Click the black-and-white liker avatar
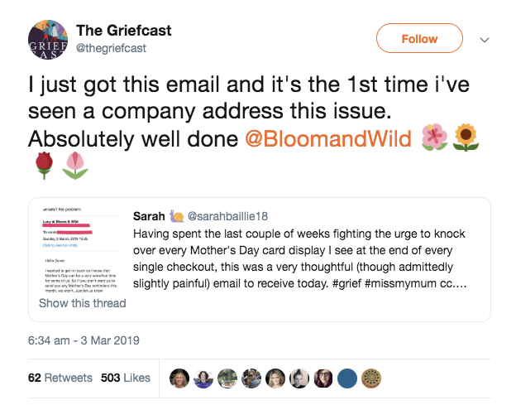Viewport: 516px width, 405px height. 300,378
